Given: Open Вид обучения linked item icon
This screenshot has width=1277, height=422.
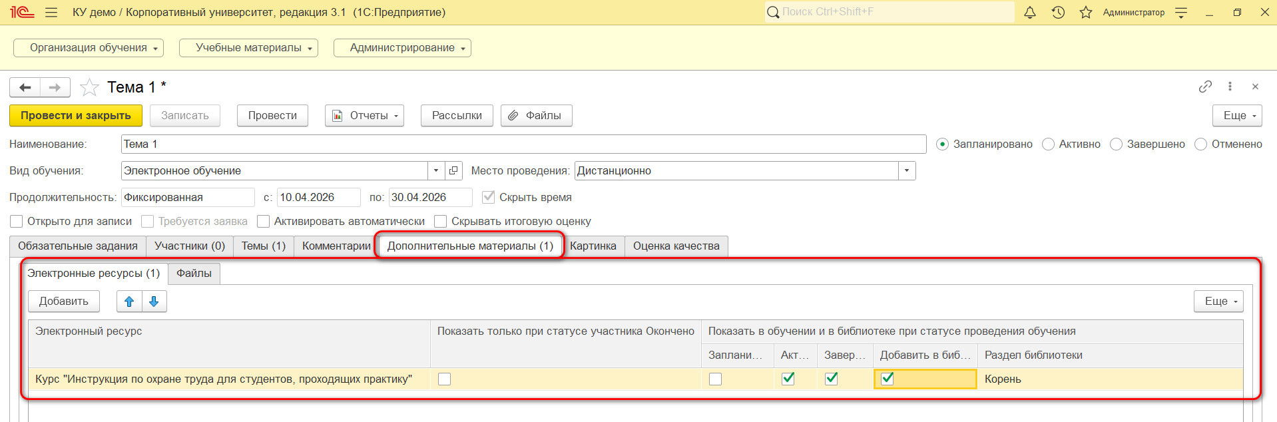Looking at the screenshot, I should (x=453, y=171).
